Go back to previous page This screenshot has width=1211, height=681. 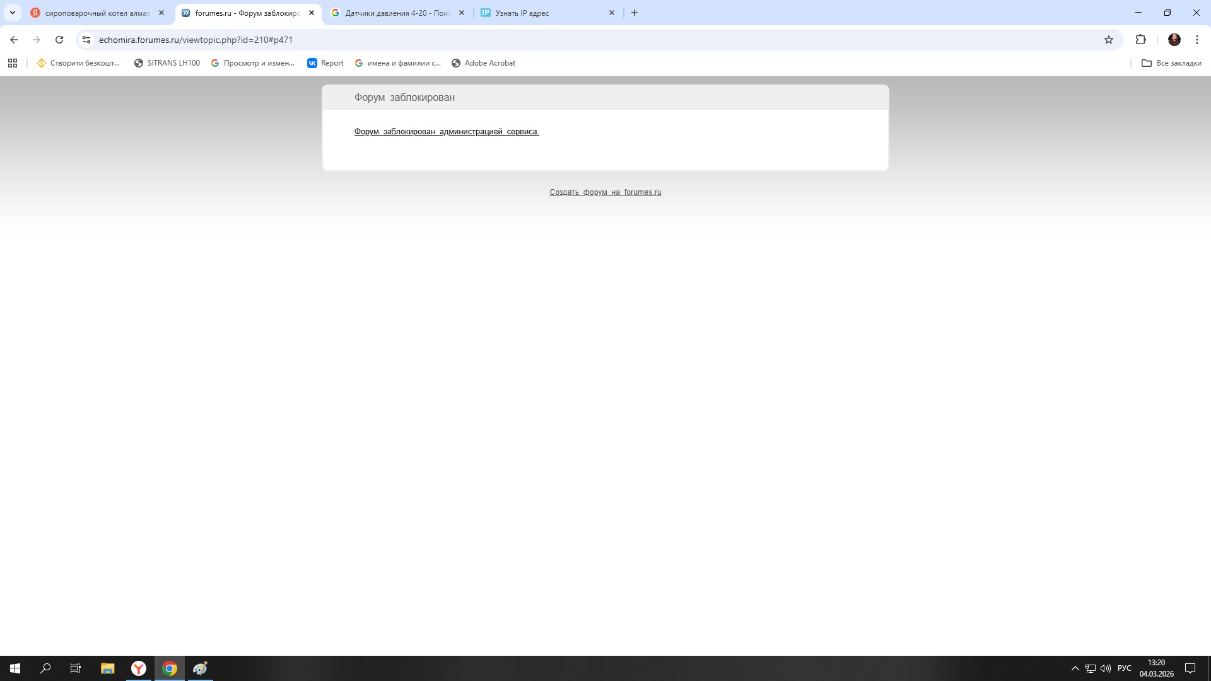[14, 40]
